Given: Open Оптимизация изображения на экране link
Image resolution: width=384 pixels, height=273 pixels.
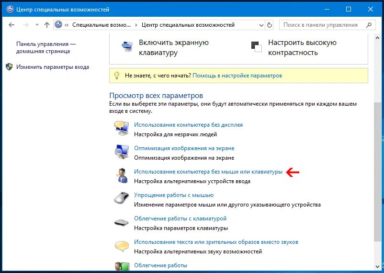Looking at the screenshot, I should click(184, 148).
